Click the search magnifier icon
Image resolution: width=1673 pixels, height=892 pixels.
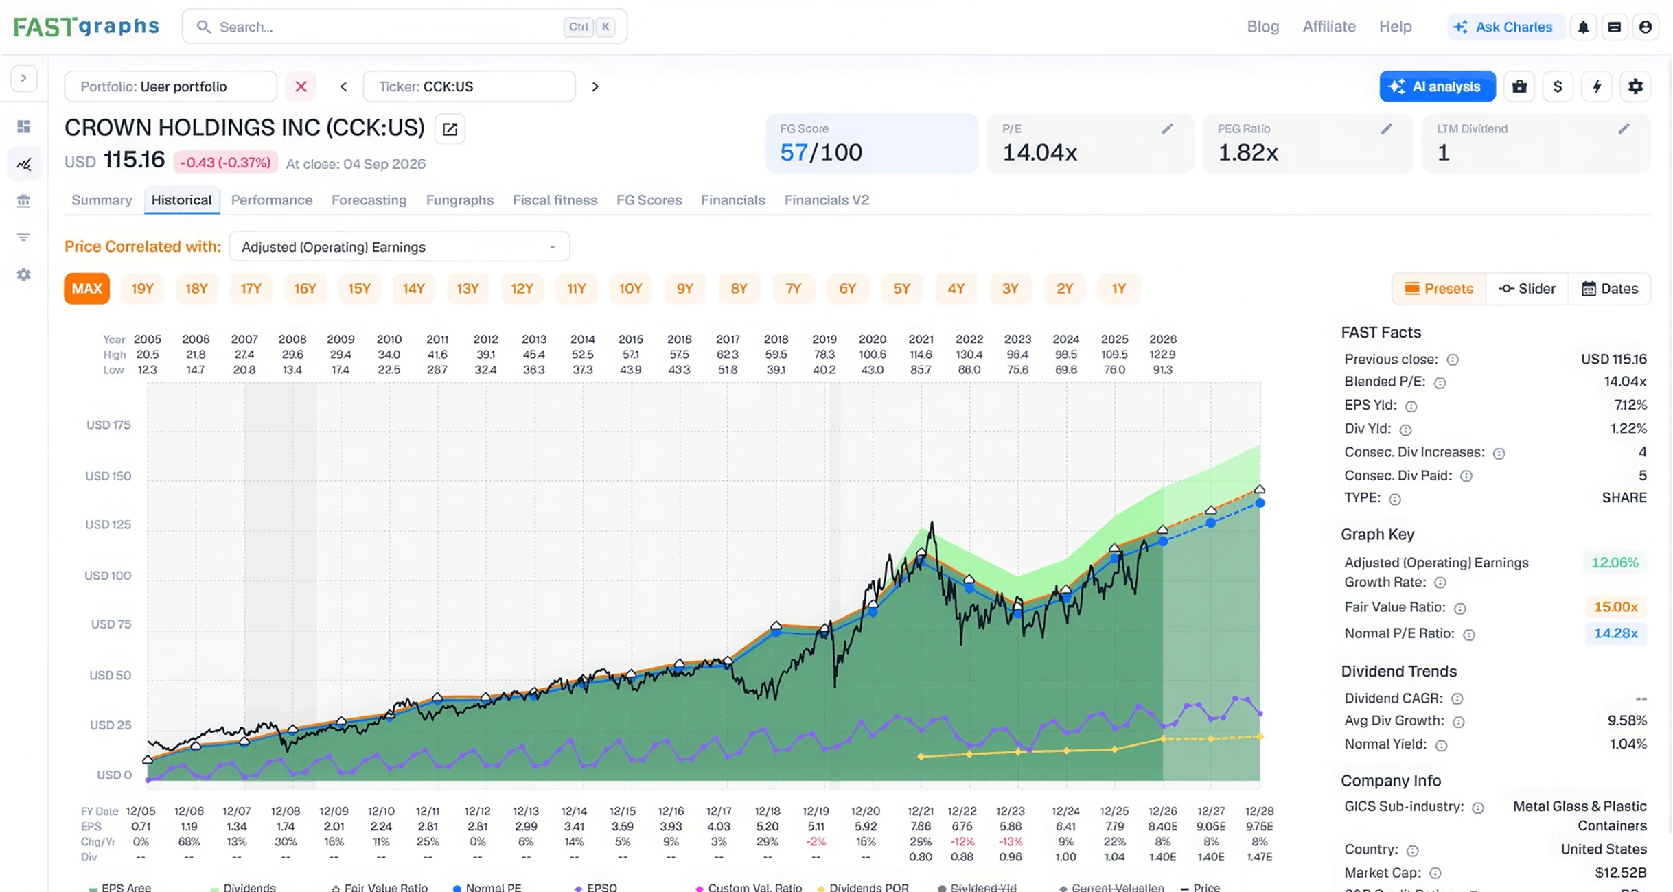coord(203,27)
